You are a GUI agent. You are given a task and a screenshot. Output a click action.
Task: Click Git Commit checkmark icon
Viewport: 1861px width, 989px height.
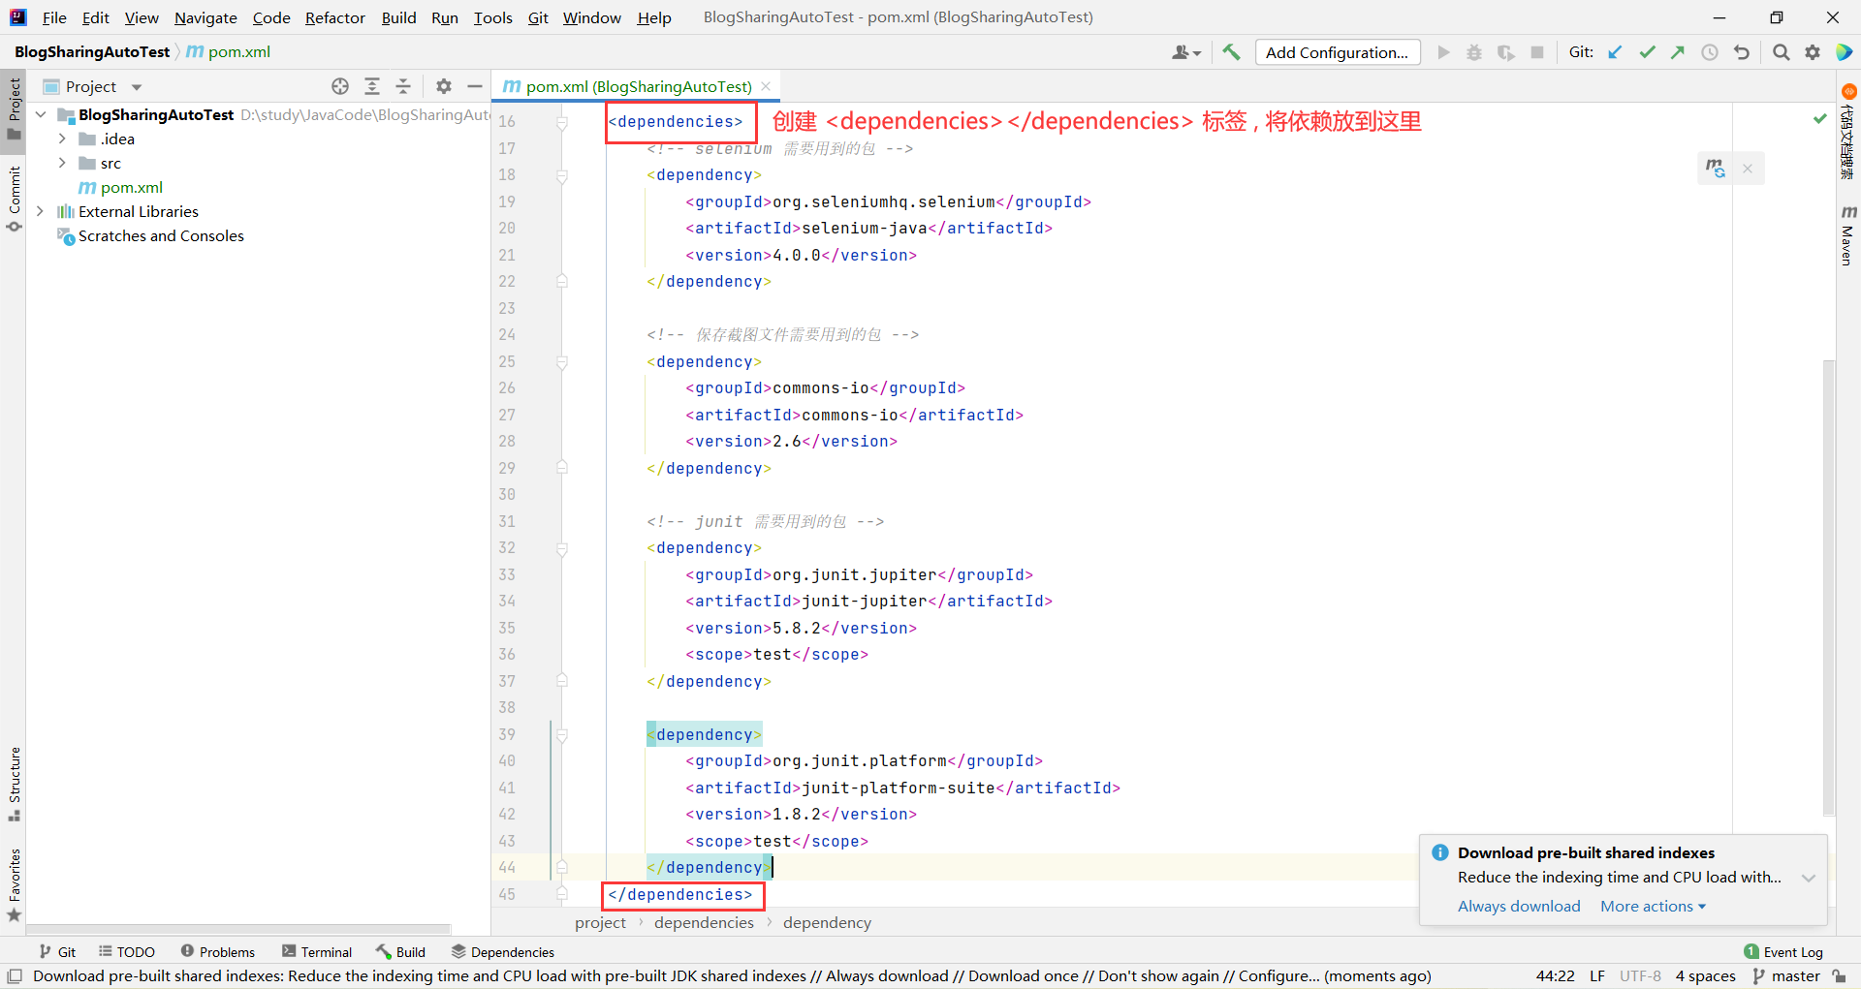coord(1647,52)
